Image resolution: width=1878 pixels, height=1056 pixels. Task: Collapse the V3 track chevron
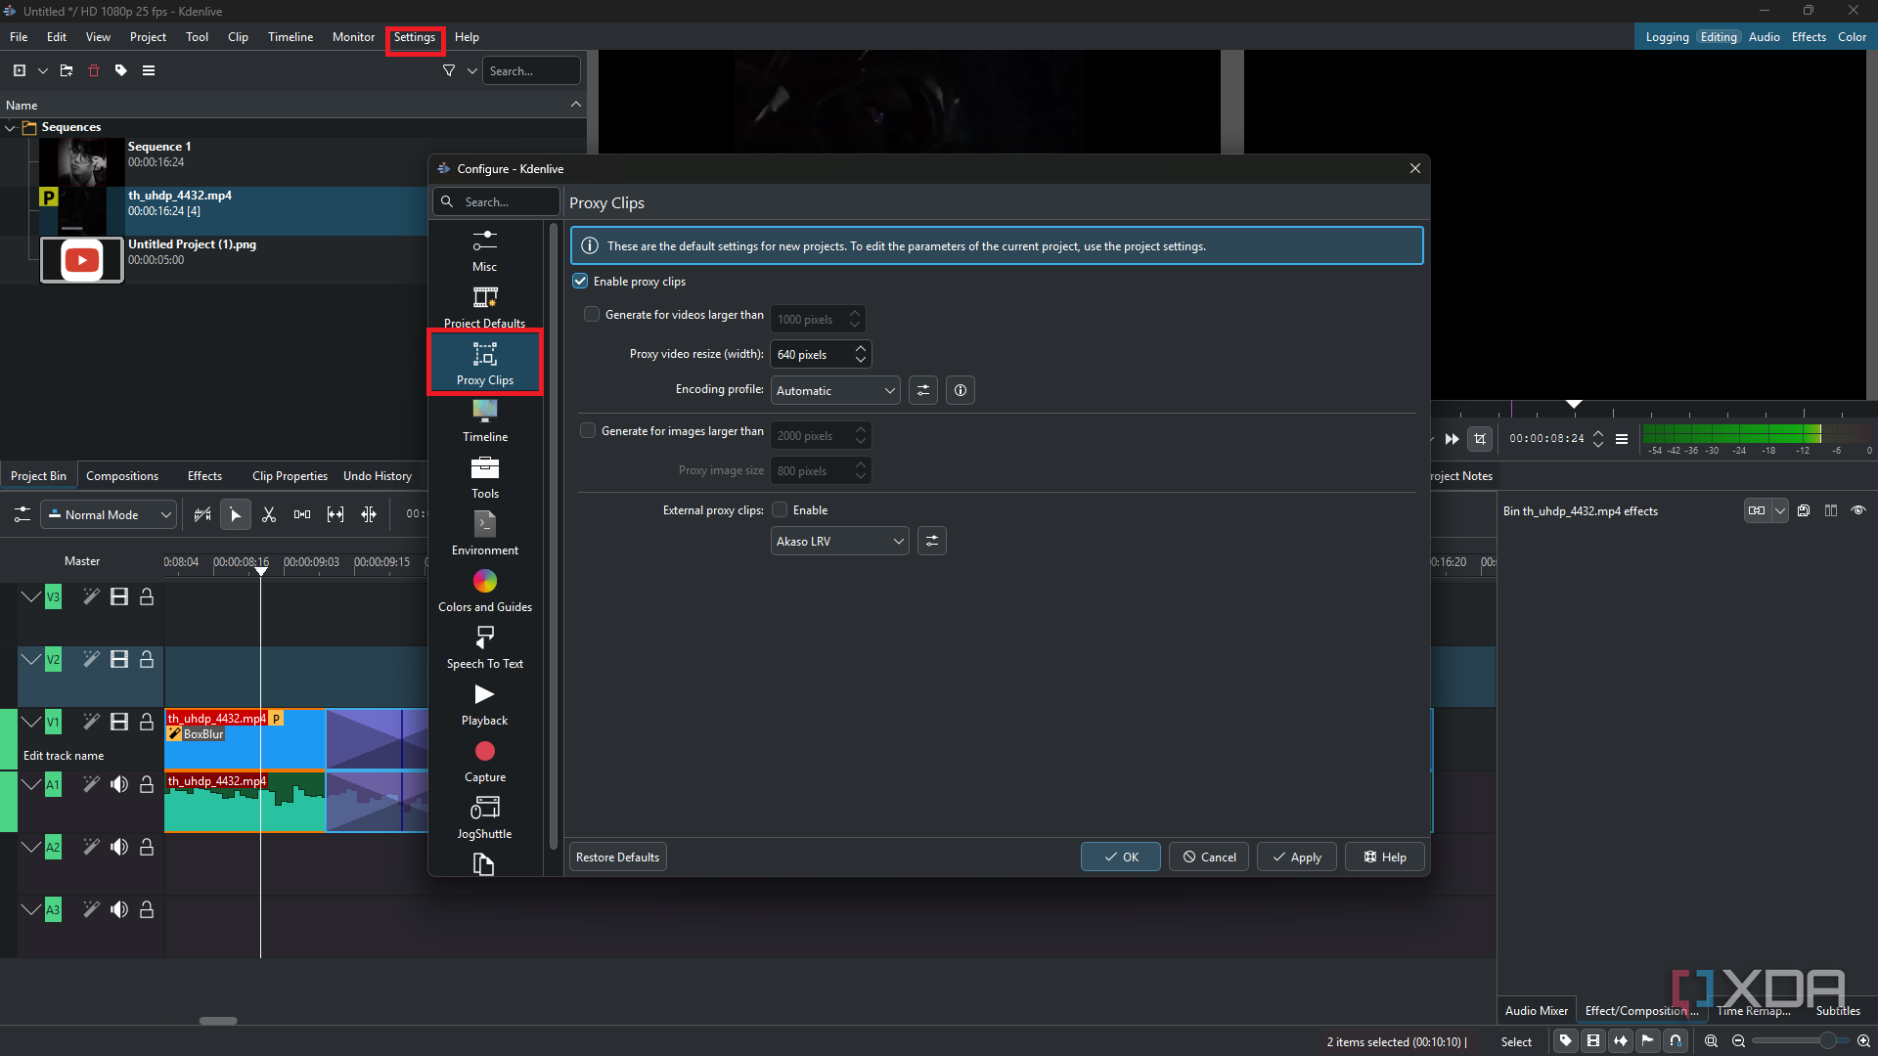pos(31,596)
